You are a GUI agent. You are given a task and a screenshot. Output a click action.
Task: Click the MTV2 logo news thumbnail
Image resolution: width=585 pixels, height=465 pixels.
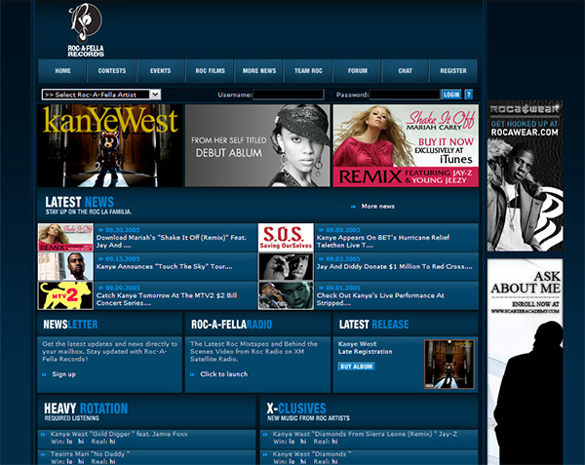click(65, 295)
